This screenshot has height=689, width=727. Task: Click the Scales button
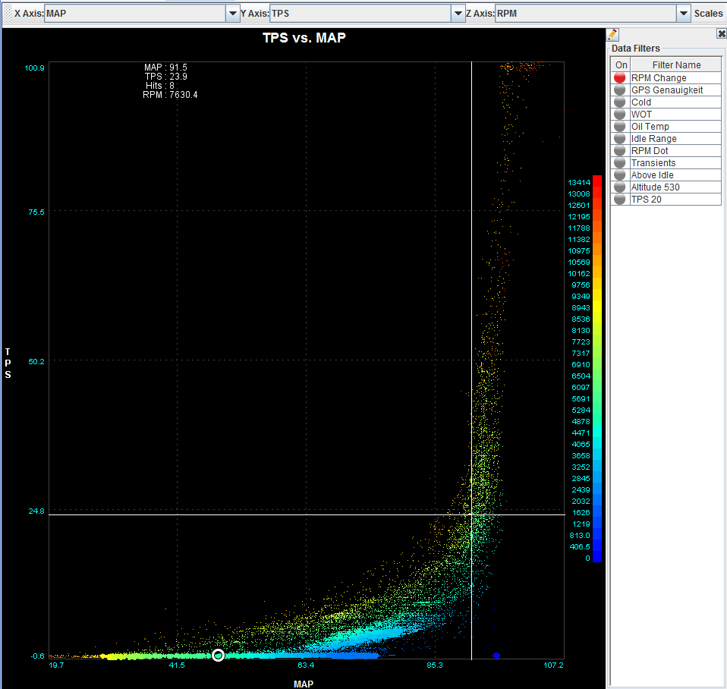point(708,14)
